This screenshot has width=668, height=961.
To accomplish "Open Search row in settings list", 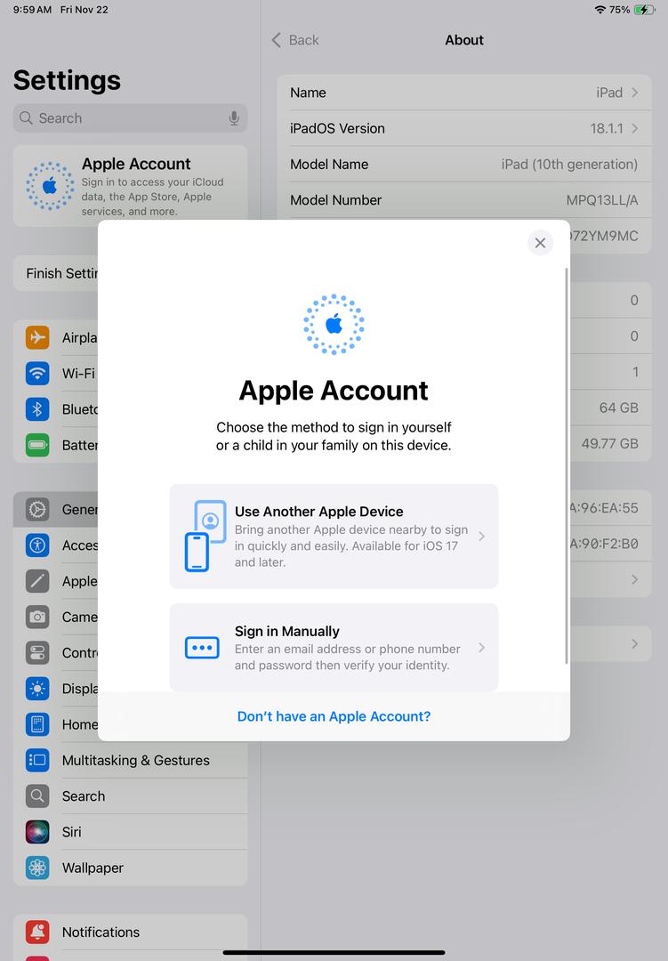I will [x=130, y=796].
